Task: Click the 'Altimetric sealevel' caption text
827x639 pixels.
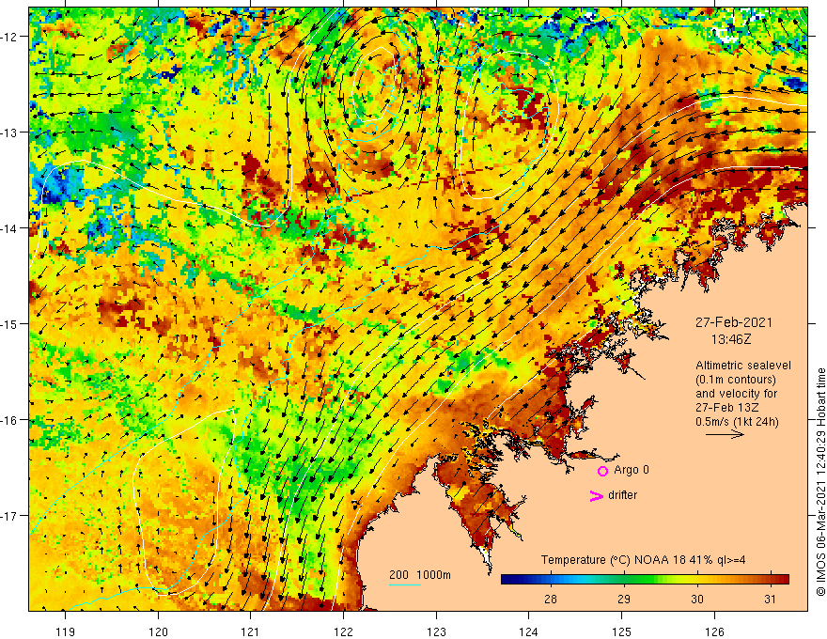Action: click(x=743, y=366)
